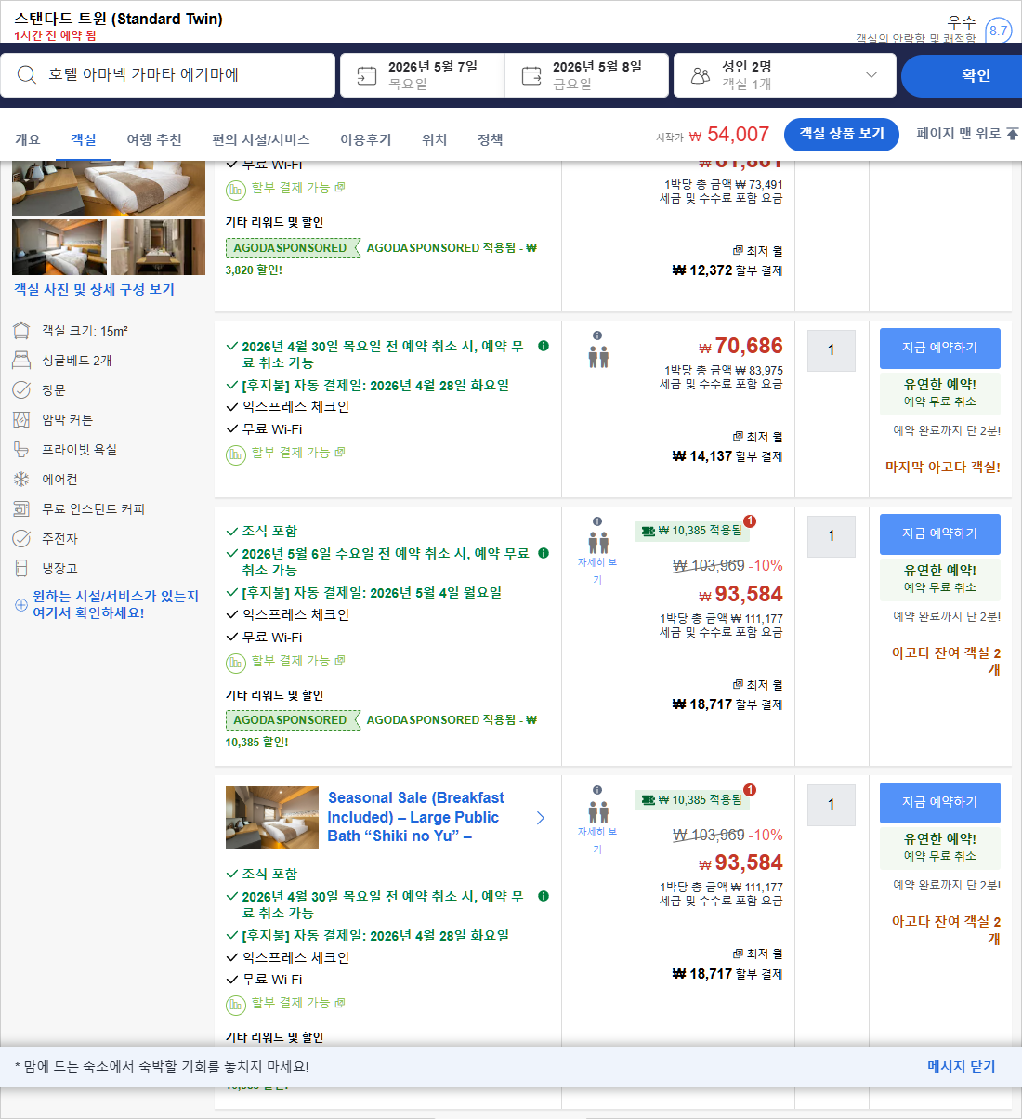1022x1119 pixels.
Task: Click the plus icon beside 원하는 시설/서비스가 있는지
Action: click(x=21, y=605)
